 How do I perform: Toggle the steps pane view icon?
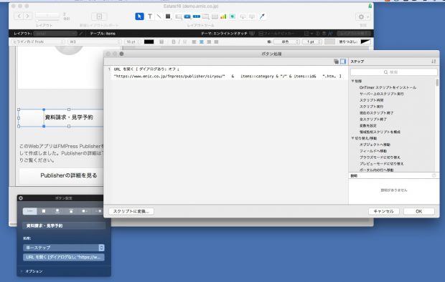coord(343,61)
